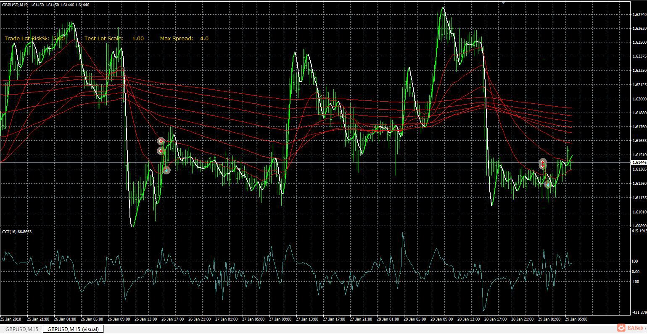Select the lower red trade arrow near 26 Jan 17:00
This screenshot has width=647, height=334.
161,151
